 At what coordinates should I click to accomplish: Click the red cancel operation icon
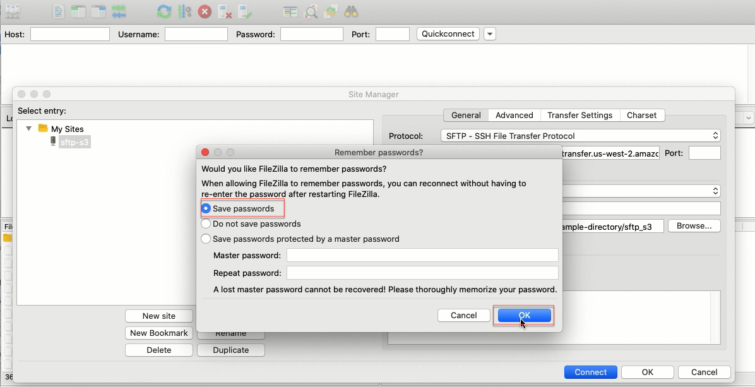(x=205, y=11)
